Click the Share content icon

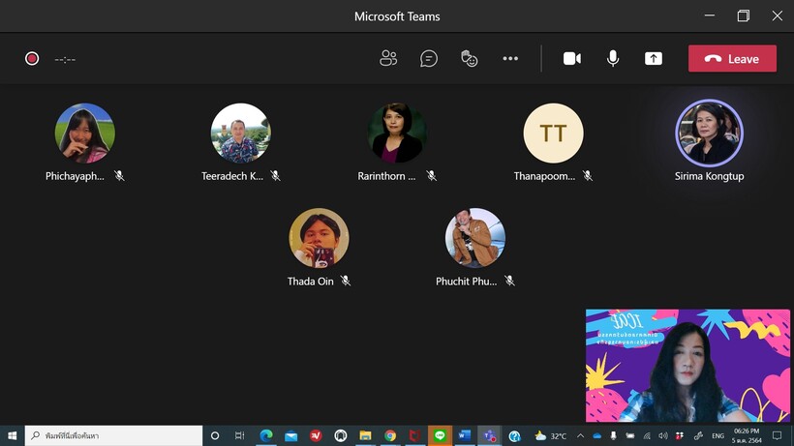(654, 58)
